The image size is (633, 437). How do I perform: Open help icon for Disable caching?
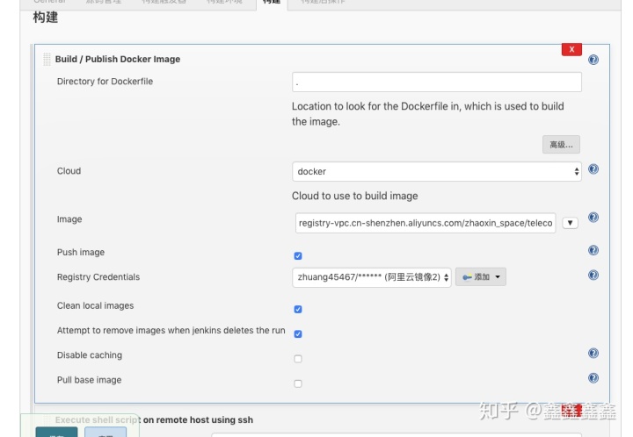click(x=593, y=354)
